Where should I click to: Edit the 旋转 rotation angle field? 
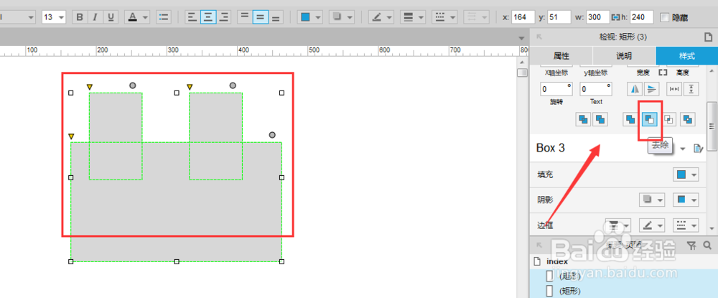point(557,89)
